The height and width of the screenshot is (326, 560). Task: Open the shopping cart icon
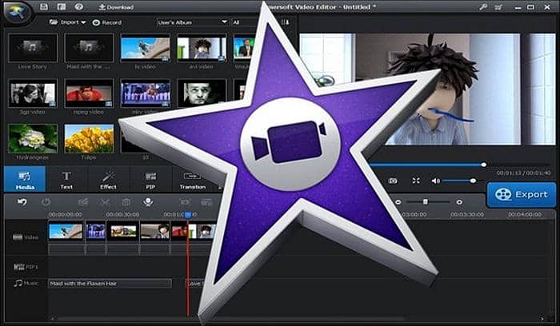point(498,6)
